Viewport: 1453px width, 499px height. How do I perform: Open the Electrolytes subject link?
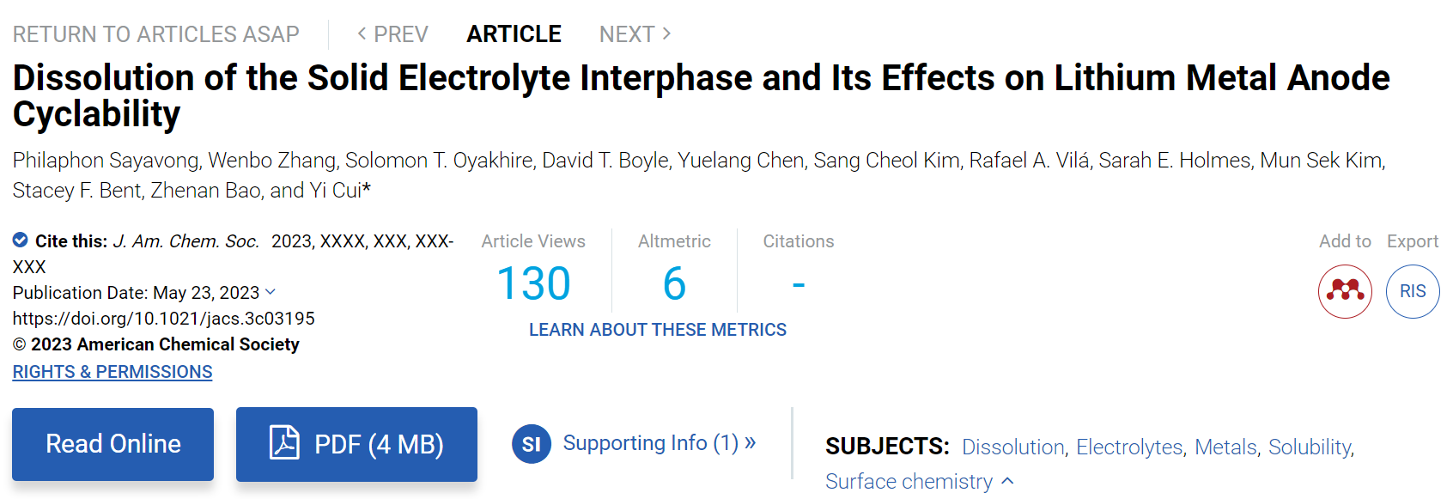(x=1130, y=447)
